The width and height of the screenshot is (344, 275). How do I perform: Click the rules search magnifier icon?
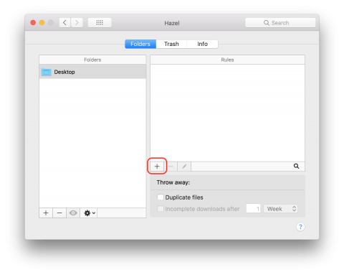tap(296, 166)
